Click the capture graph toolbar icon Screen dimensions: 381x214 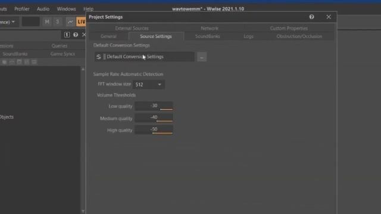[x=70, y=21]
